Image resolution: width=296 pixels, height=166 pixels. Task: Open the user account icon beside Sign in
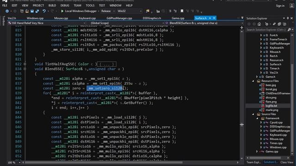pos(292,6)
